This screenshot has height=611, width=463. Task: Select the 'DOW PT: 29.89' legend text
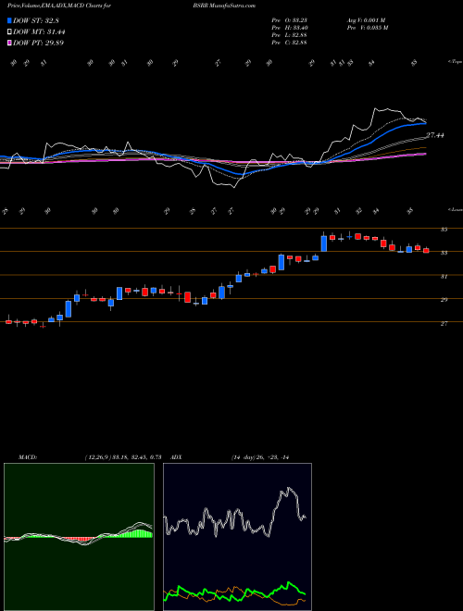point(38,43)
